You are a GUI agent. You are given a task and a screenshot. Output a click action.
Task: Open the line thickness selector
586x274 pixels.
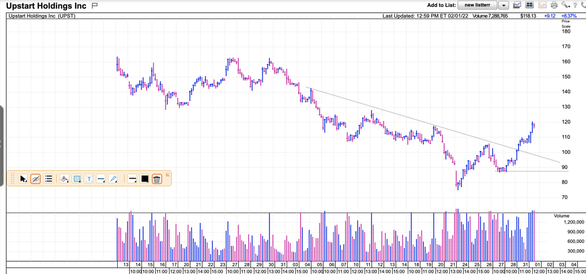coord(131,179)
